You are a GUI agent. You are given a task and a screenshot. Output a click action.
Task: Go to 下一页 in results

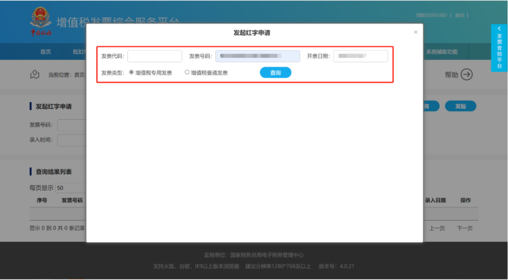click(464, 228)
